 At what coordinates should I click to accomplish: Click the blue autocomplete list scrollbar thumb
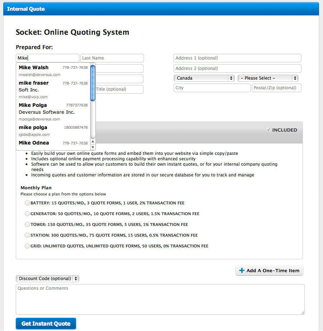pos(93,83)
